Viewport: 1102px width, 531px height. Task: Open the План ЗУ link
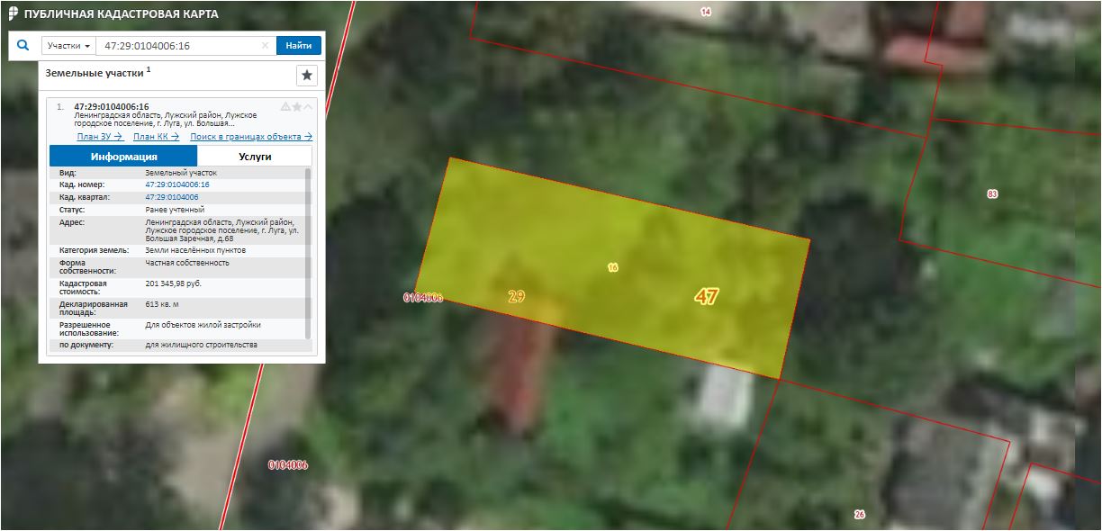pos(100,137)
